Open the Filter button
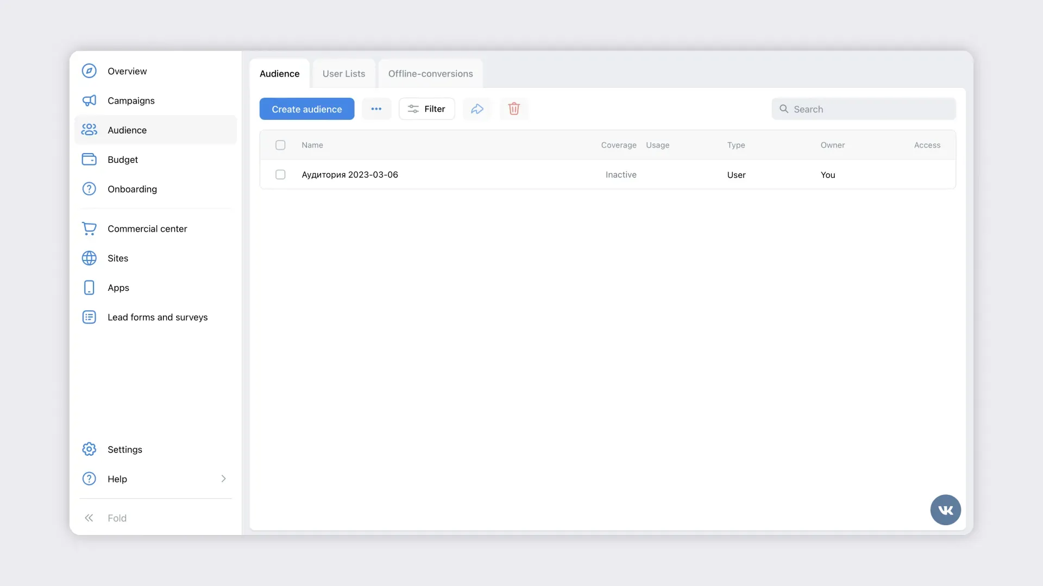 coord(426,109)
